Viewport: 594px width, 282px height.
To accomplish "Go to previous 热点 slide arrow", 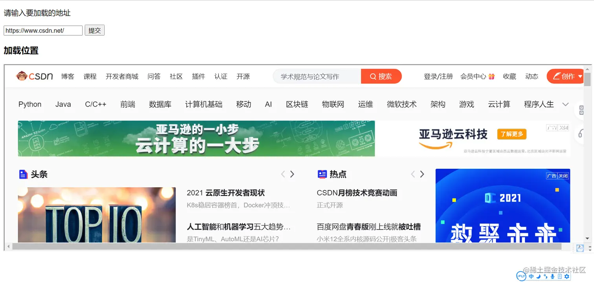I will click(x=413, y=174).
